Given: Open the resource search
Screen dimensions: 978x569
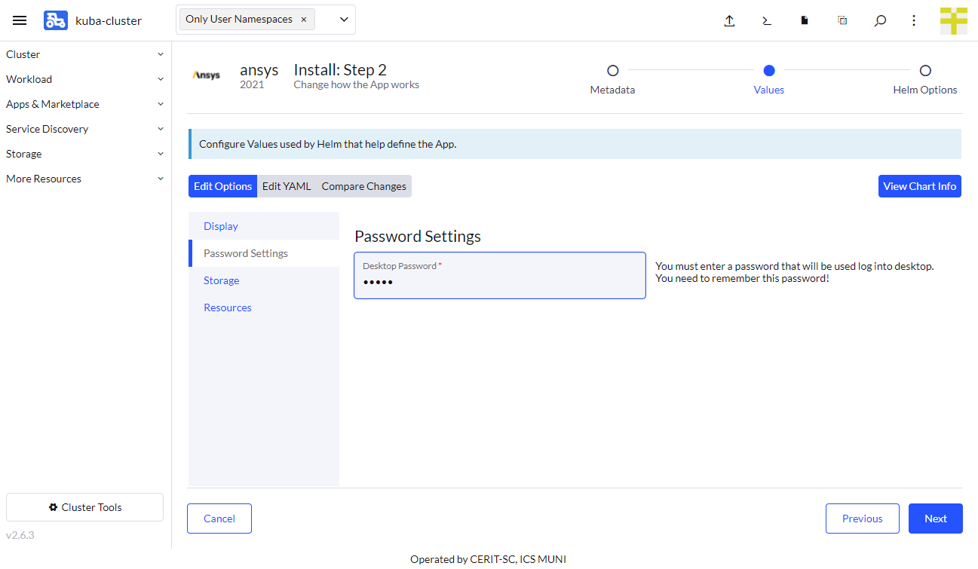Looking at the screenshot, I should (879, 20).
